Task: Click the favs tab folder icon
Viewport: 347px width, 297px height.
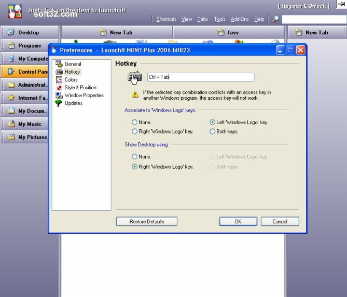Action: point(220,32)
